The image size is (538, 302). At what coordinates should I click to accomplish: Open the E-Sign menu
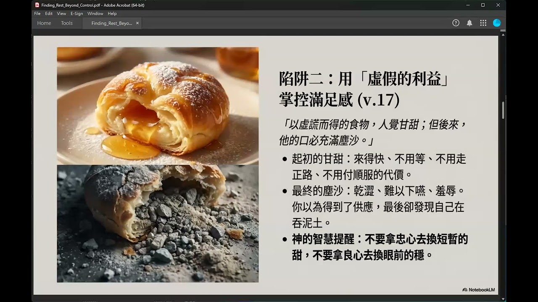77,13
